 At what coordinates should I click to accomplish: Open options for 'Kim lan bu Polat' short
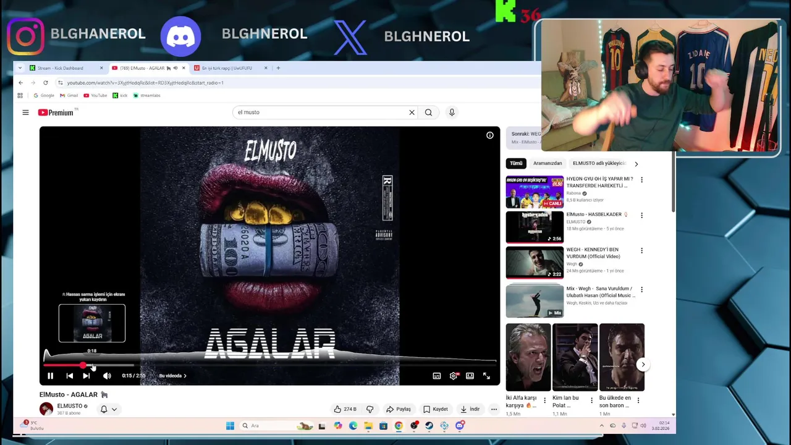[591, 400]
